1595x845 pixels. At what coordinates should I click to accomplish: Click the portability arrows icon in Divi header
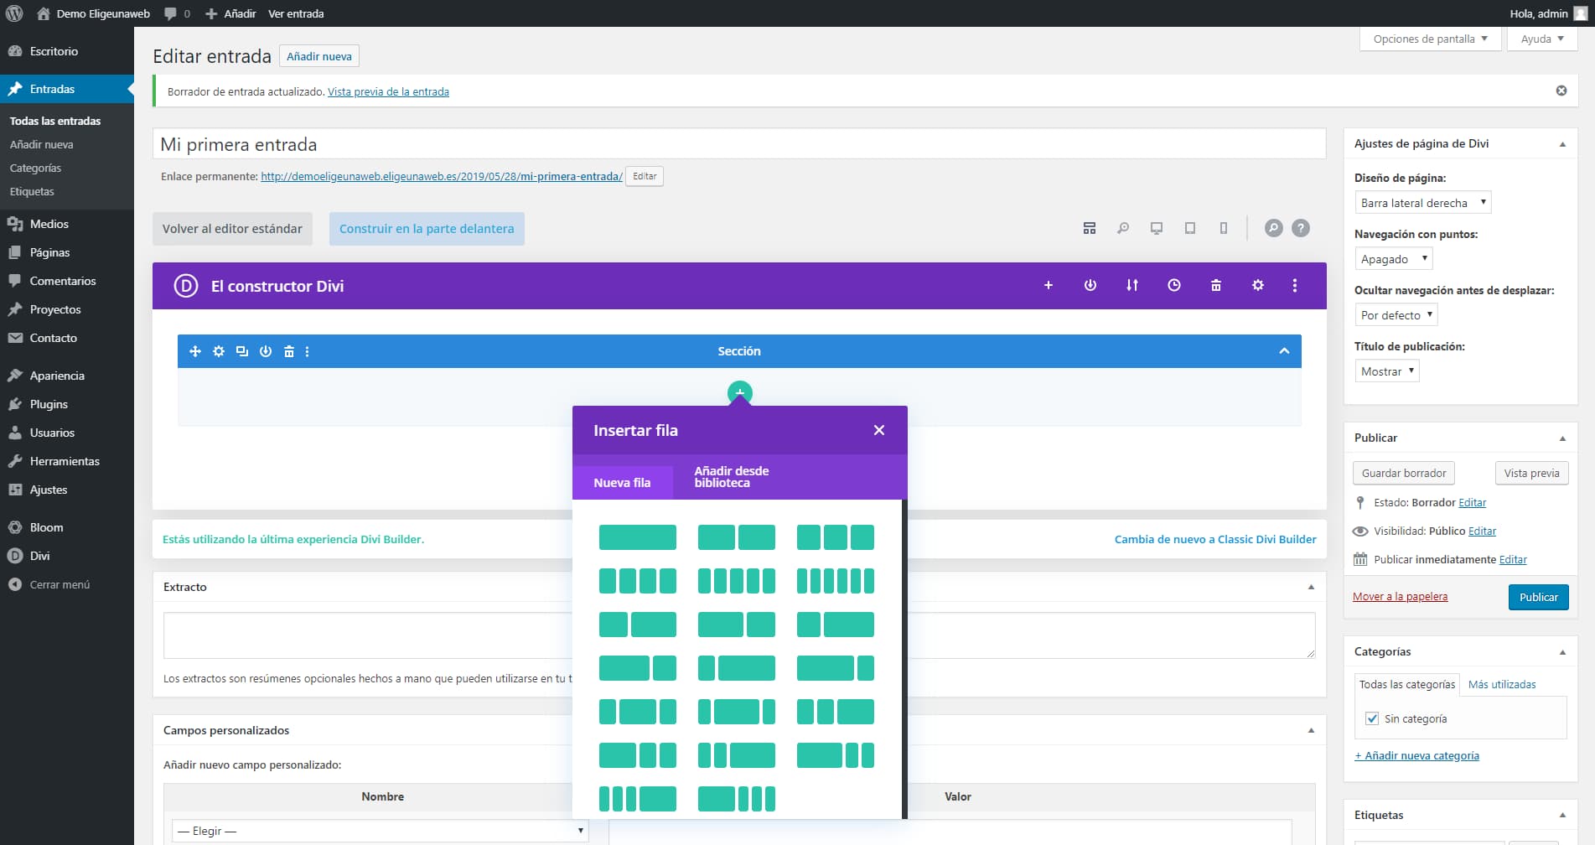pos(1132,286)
